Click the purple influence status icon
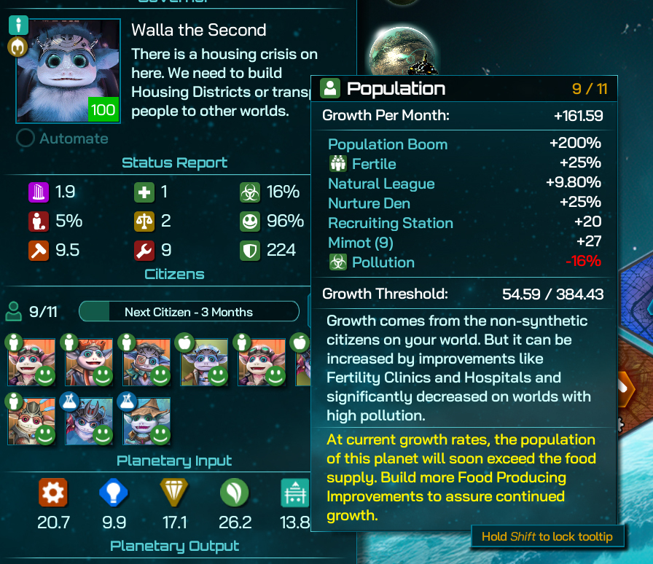 pyautogui.click(x=39, y=192)
